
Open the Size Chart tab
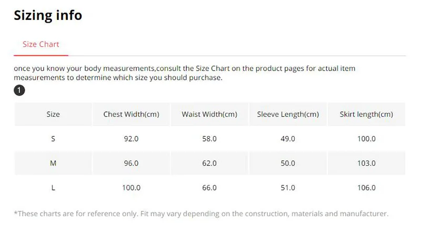click(41, 44)
